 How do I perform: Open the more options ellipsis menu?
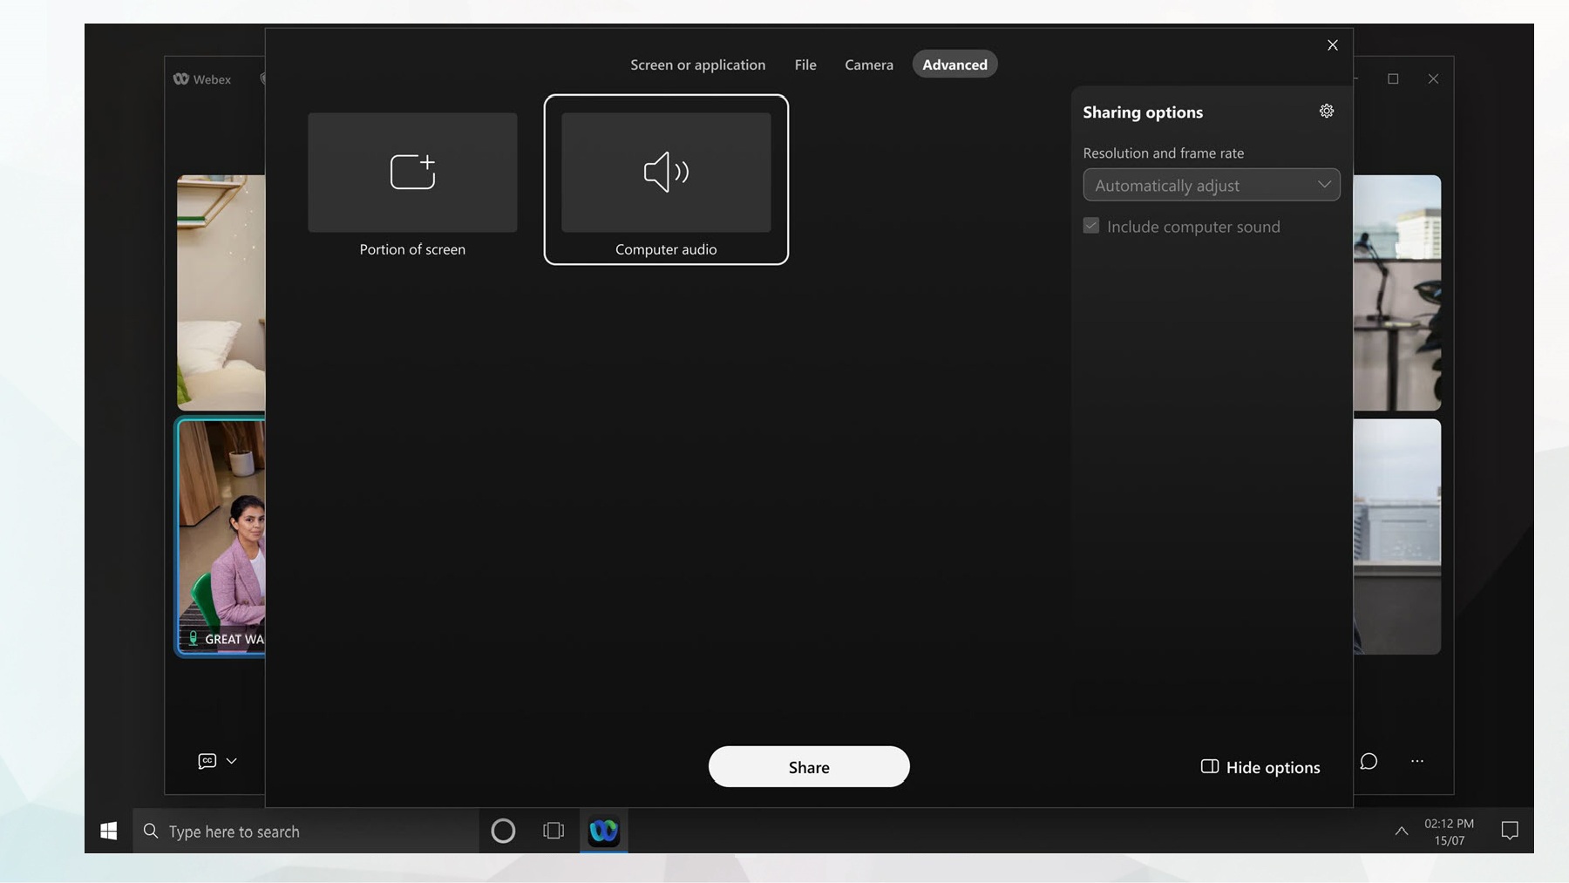pos(1417,761)
